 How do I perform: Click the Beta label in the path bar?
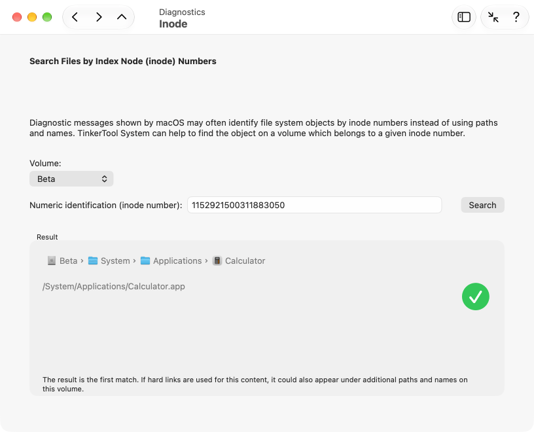click(68, 261)
